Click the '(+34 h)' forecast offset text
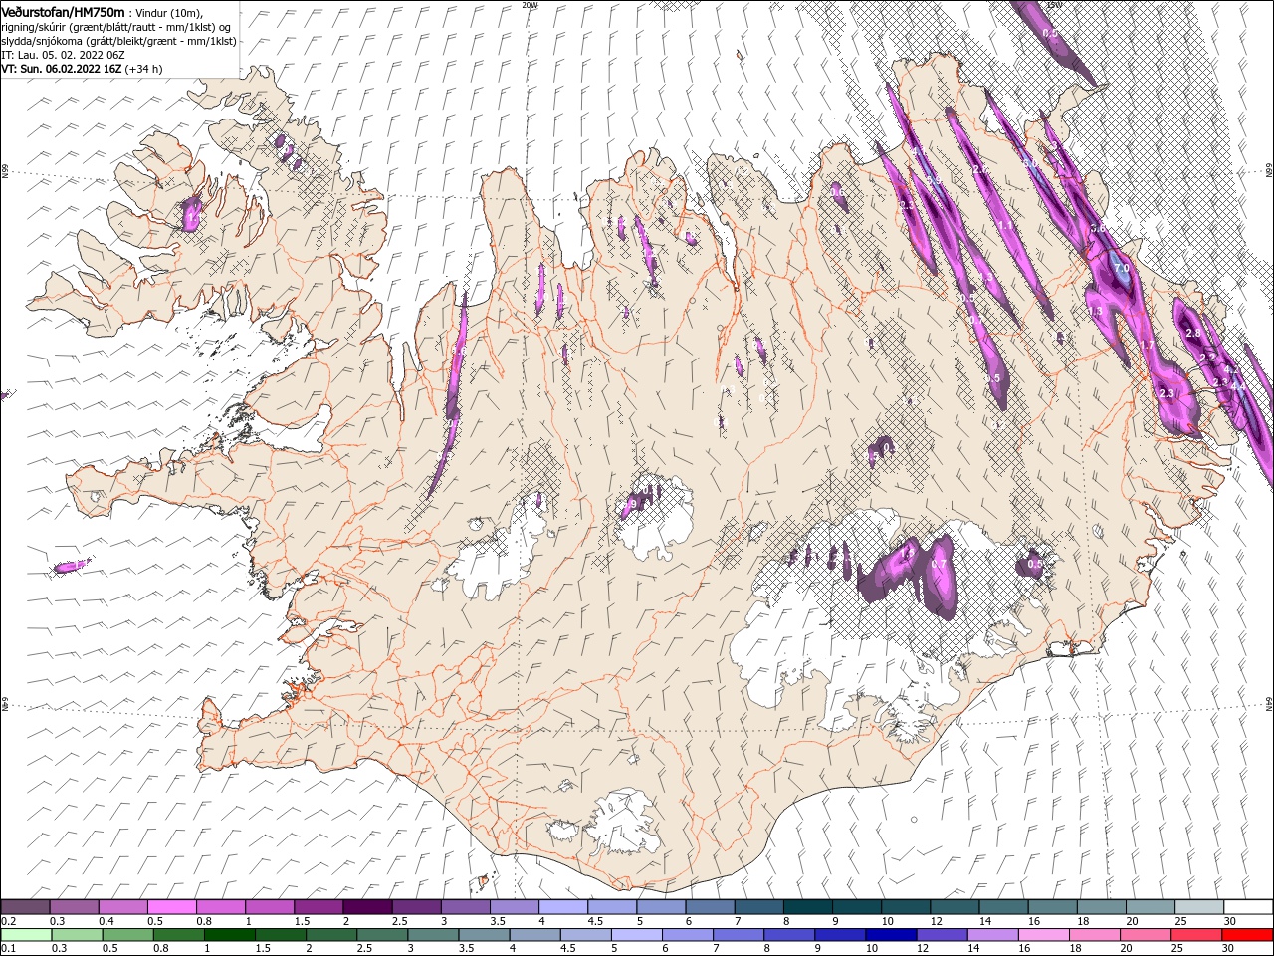 coord(144,69)
